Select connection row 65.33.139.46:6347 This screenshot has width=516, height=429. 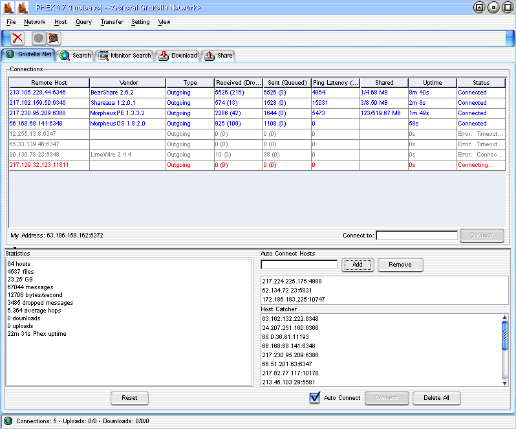pyautogui.click(x=257, y=144)
